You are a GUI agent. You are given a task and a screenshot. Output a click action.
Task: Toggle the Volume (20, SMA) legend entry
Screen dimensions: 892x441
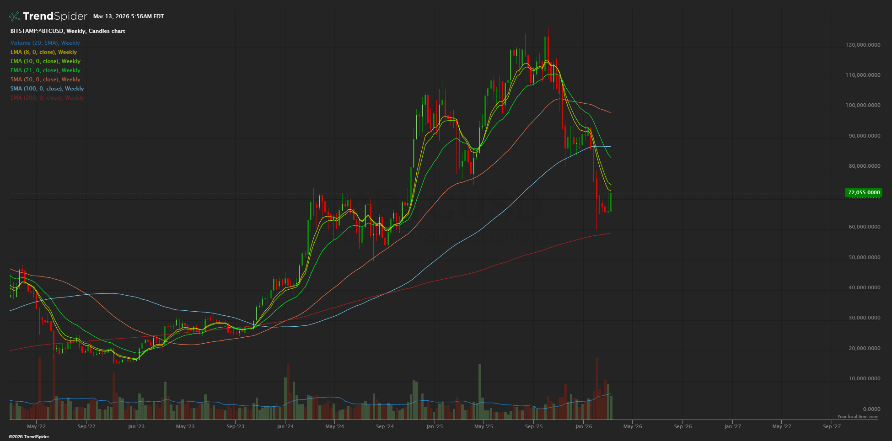pos(45,43)
